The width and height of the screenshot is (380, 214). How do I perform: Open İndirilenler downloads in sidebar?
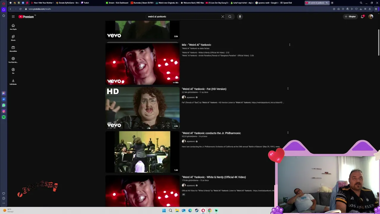point(13,82)
